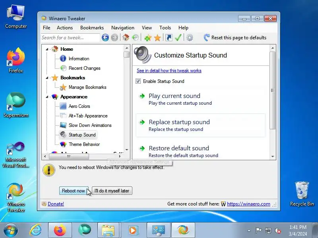This screenshot has width=318, height=238.
Task: Click the clock showing 1:41 PM
Action: point(298,227)
